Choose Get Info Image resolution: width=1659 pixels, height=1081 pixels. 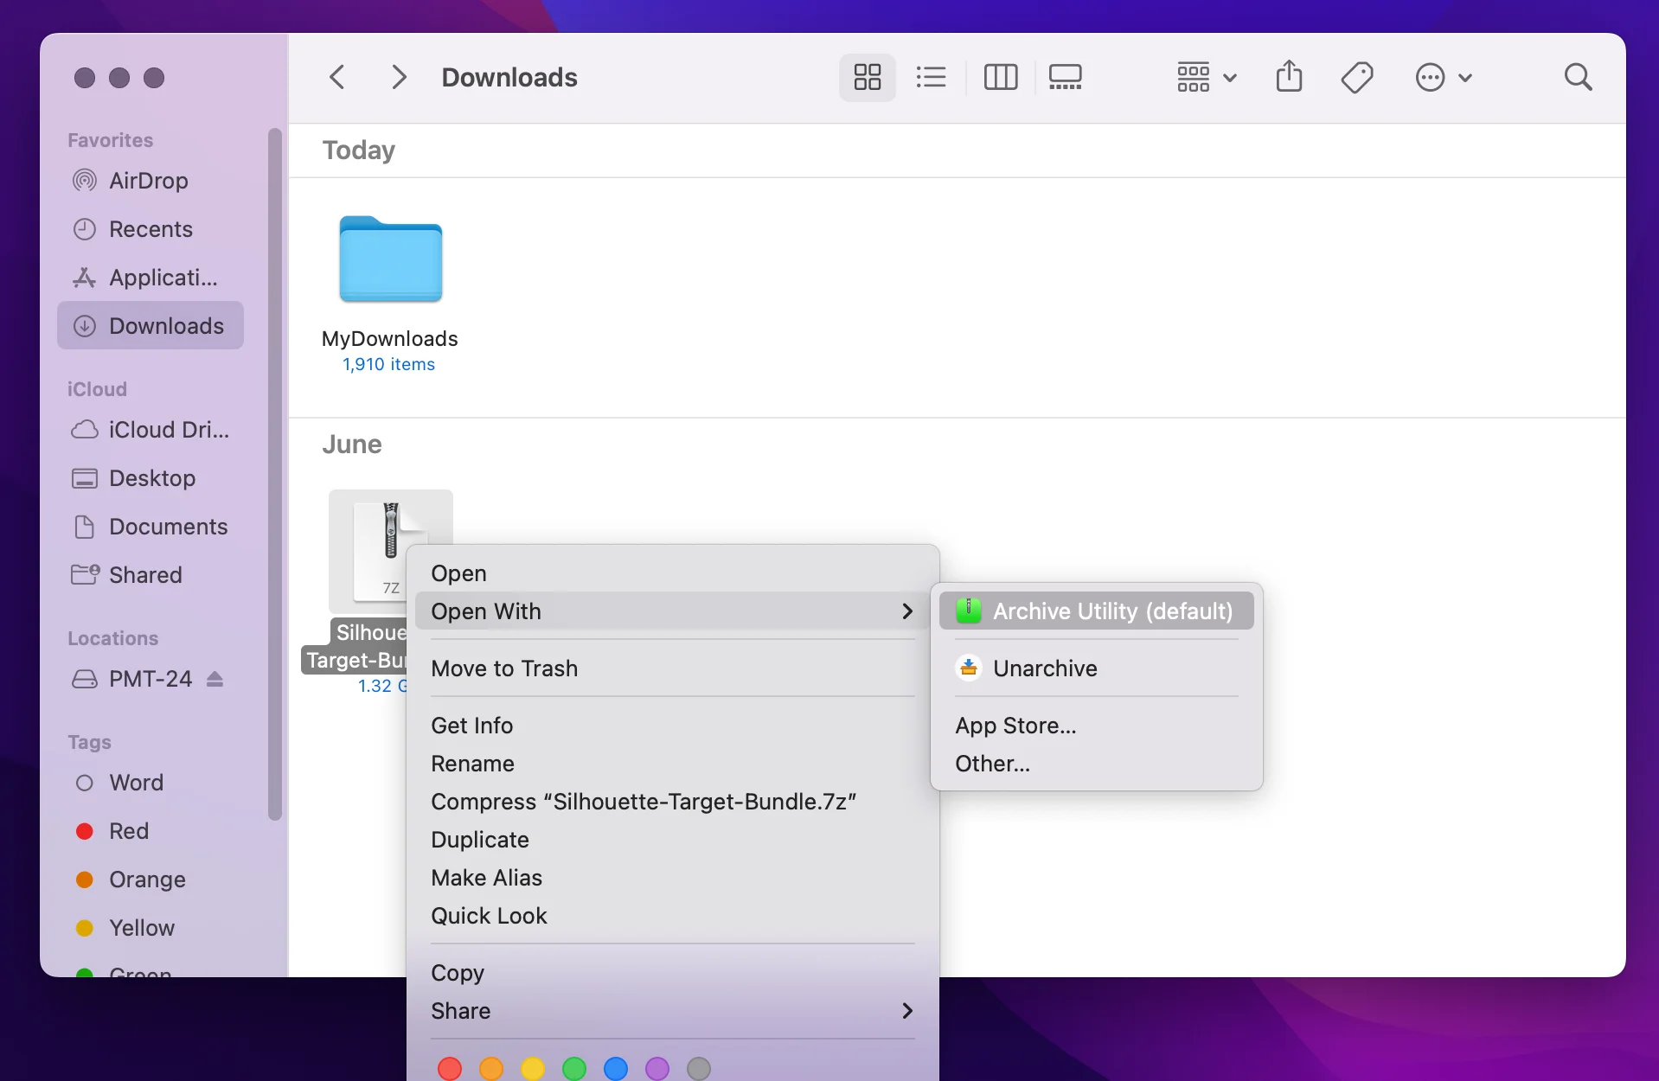coord(673,726)
